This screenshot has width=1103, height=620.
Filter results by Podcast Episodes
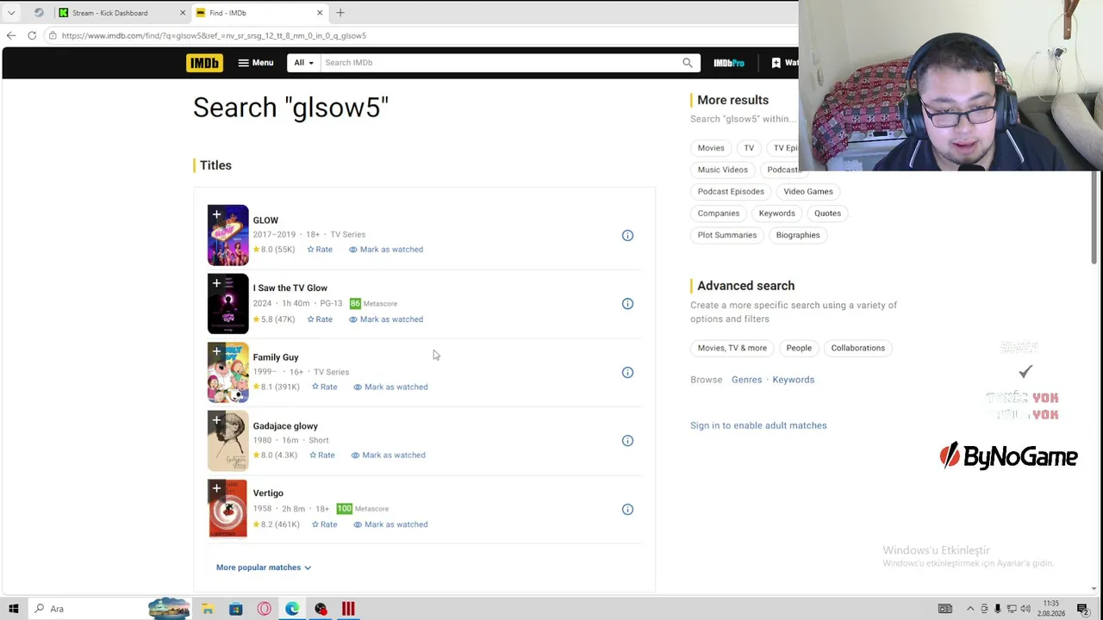731,191
